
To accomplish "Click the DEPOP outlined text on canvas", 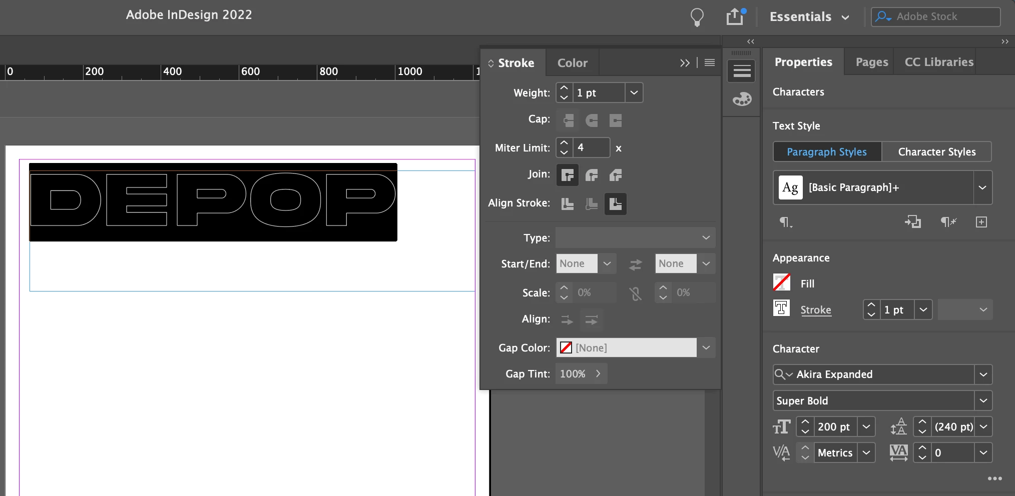I will coord(213,200).
